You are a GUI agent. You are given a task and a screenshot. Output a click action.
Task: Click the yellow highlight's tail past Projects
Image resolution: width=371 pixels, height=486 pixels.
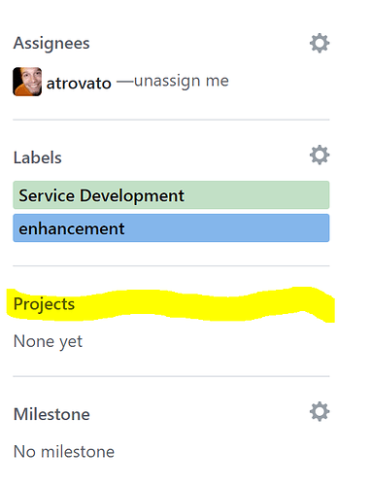point(320,304)
